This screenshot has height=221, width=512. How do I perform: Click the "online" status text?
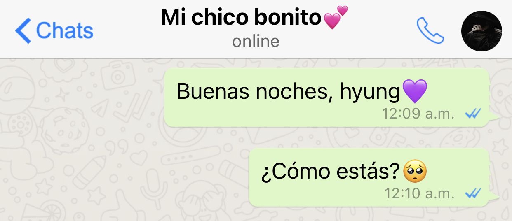256,41
